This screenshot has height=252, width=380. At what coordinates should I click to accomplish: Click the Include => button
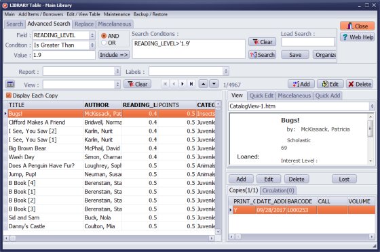click(x=114, y=55)
